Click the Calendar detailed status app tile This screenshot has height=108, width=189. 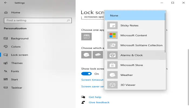pyautogui.click(x=86, y=36)
